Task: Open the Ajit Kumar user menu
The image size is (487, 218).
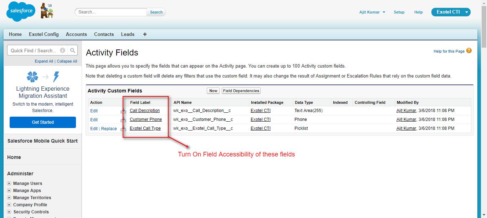Action: point(372,12)
